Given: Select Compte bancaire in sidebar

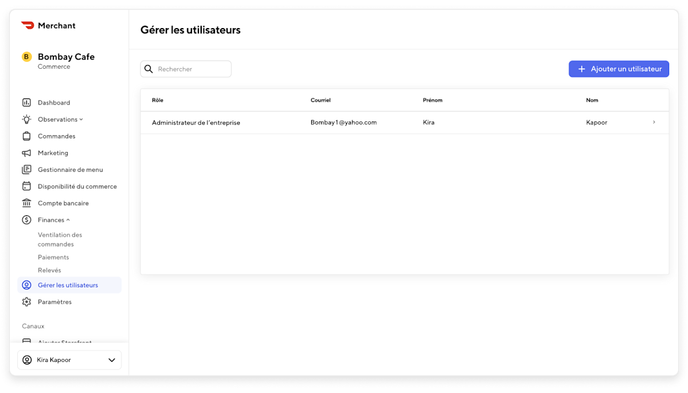Looking at the screenshot, I should (63, 203).
